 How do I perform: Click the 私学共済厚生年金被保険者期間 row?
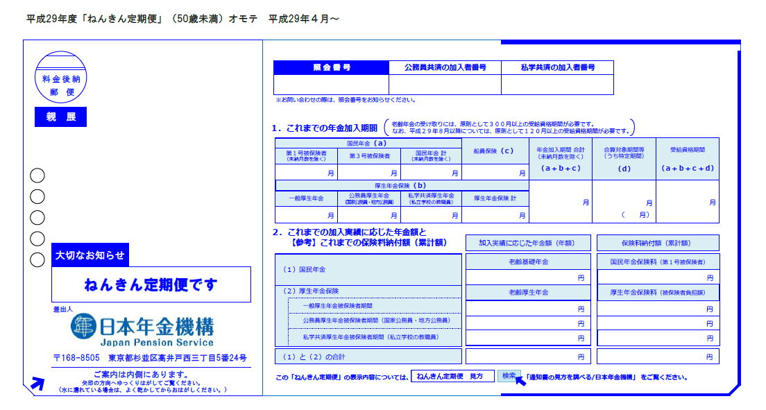click(x=374, y=336)
